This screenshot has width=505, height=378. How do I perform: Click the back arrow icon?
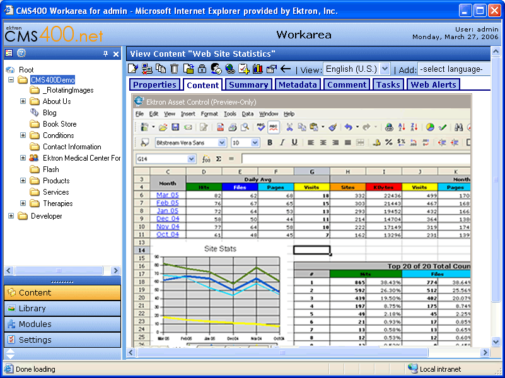tap(286, 69)
